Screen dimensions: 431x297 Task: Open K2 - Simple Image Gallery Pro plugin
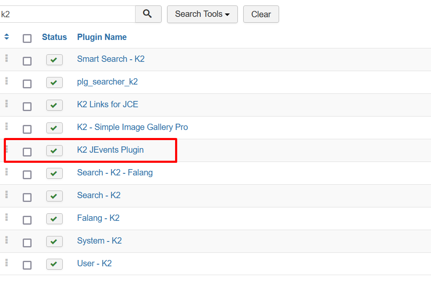click(133, 127)
